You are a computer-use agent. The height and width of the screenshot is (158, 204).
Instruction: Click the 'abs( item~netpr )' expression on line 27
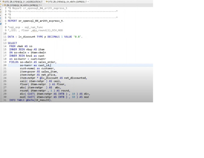(33, 88)
